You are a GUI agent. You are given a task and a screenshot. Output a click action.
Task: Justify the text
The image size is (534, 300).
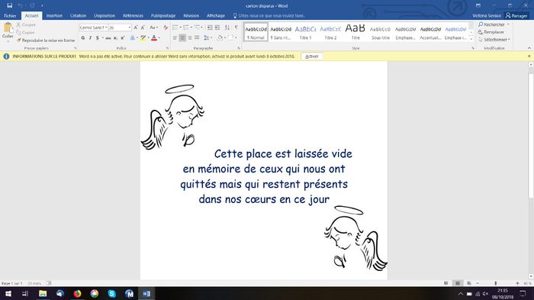coord(197,38)
